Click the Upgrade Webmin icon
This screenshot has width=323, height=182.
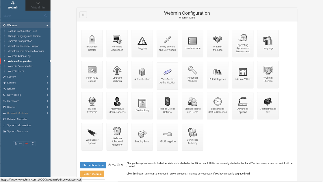(x=117, y=75)
